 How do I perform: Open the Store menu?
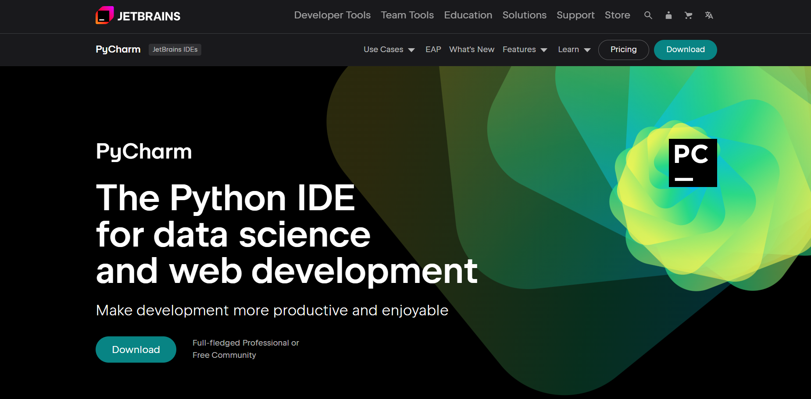click(618, 15)
